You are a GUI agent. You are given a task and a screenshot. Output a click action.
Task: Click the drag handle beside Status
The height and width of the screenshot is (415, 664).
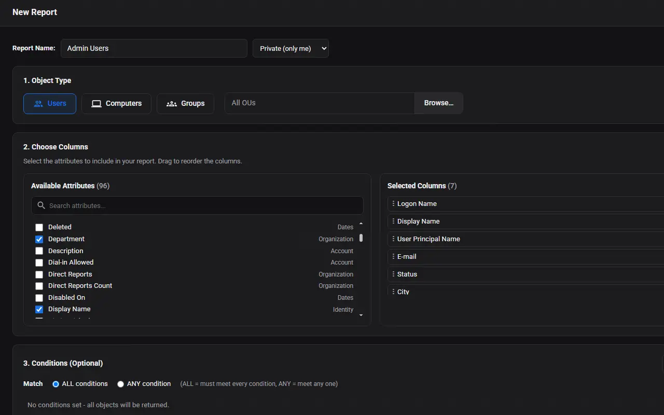393,274
